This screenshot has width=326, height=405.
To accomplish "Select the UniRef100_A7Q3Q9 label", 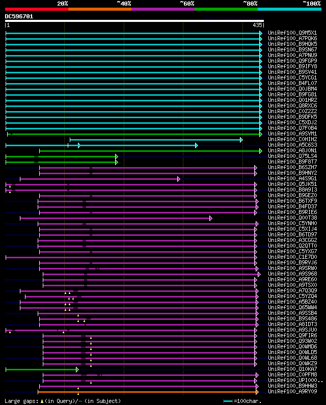I will tap(292, 290).
